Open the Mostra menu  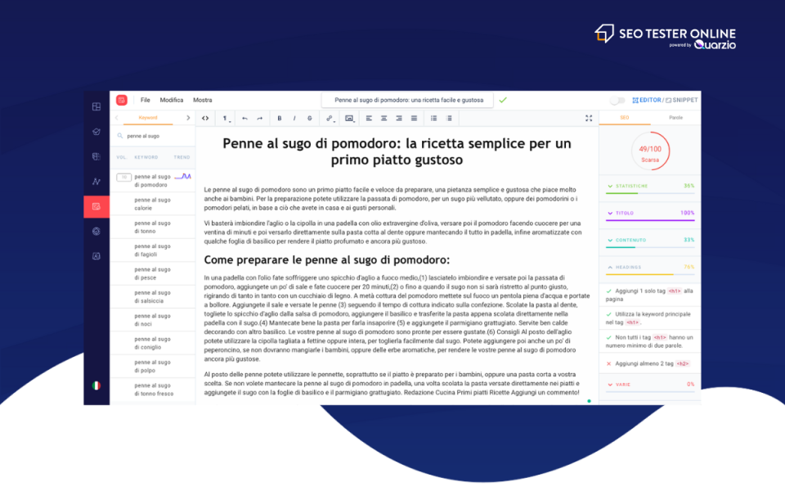(203, 100)
